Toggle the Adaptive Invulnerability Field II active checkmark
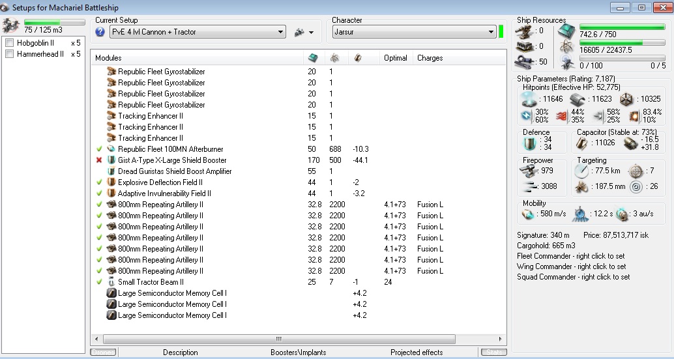 pos(99,194)
